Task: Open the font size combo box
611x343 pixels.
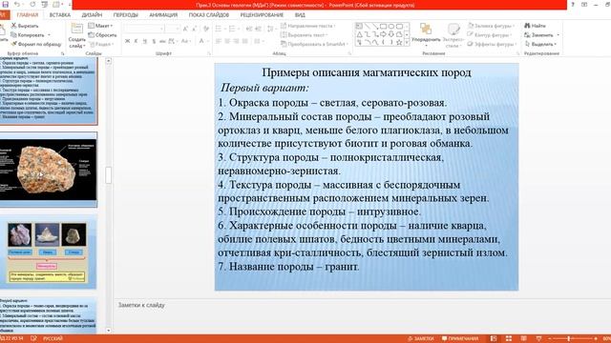Action: click(x=172, y=29)
